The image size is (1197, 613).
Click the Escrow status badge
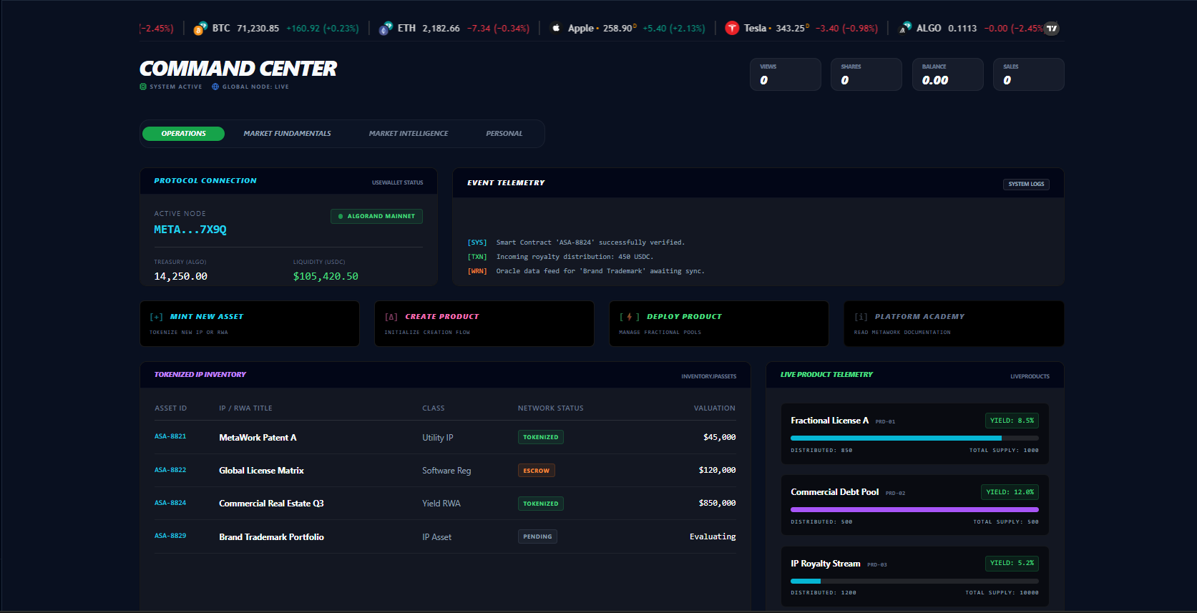pos(537,471)
